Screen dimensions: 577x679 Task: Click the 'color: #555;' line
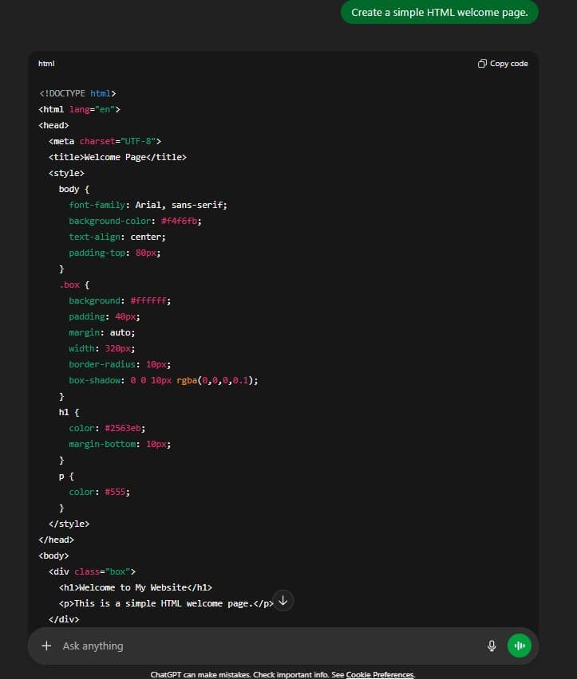click(x=99, y=492)
